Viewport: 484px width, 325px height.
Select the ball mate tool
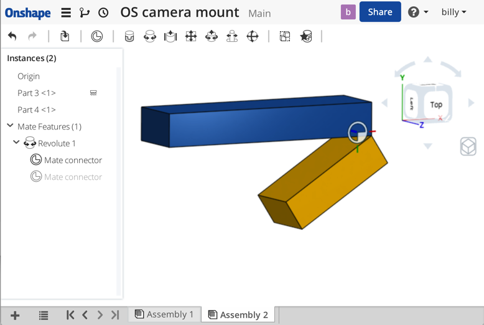click(x=253, y=37)
